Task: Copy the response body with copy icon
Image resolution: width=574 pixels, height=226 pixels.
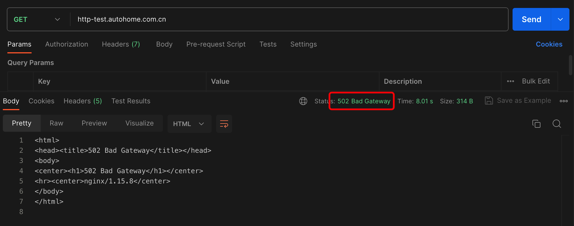Action: click(536, 124)
